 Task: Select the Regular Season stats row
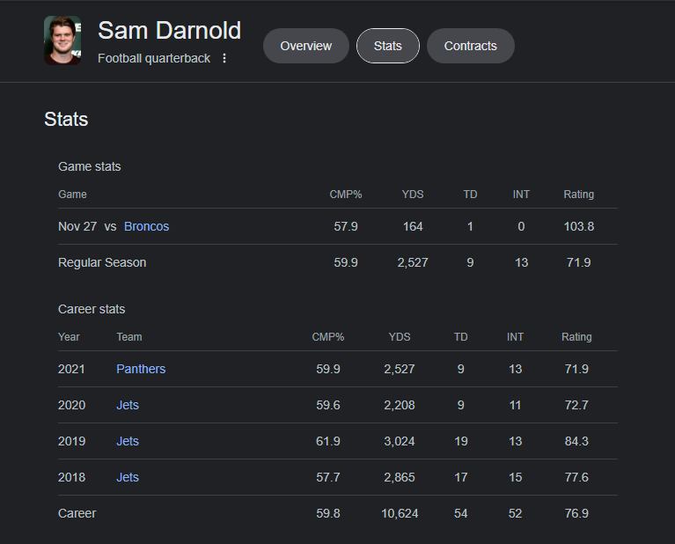pyautogui.click(x=338, y=262)
